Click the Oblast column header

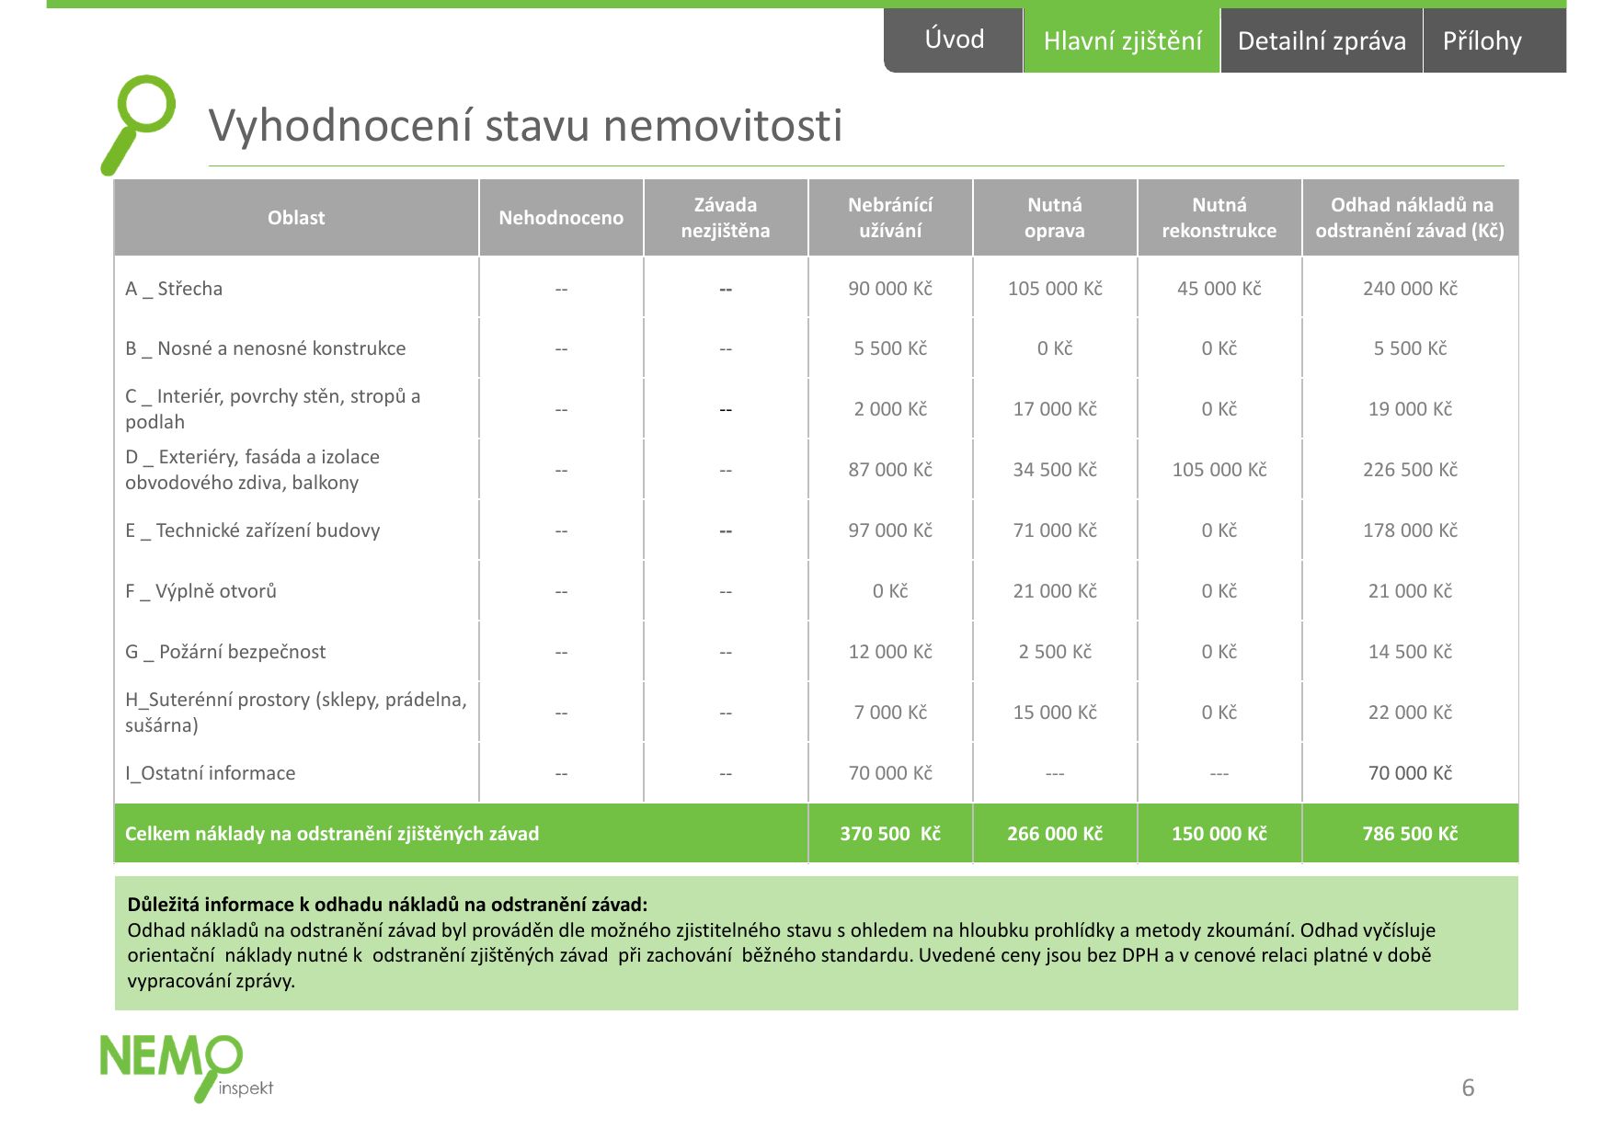point(296,218)
